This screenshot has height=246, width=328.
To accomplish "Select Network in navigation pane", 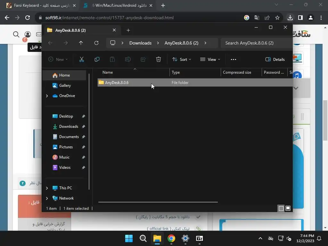I will 66,198.
